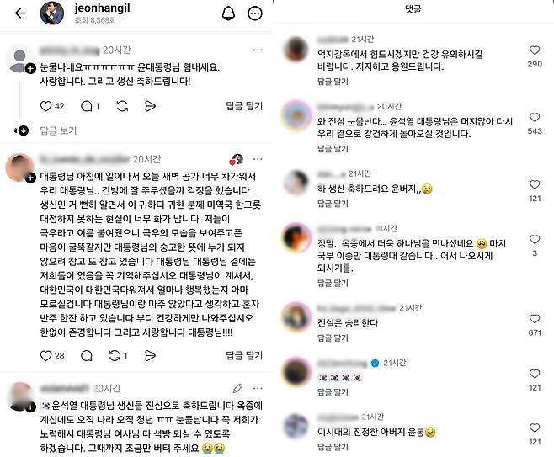Open the three-dots menu on the first reply

[258, 50]
